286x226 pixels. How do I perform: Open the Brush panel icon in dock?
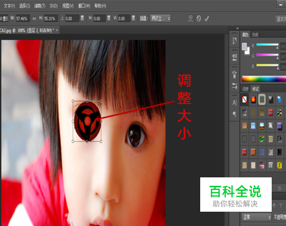[x=235, y=86]
